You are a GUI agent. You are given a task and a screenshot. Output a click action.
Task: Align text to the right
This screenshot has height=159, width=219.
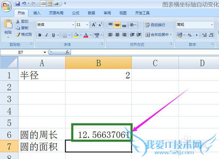(x=124, y=35)
